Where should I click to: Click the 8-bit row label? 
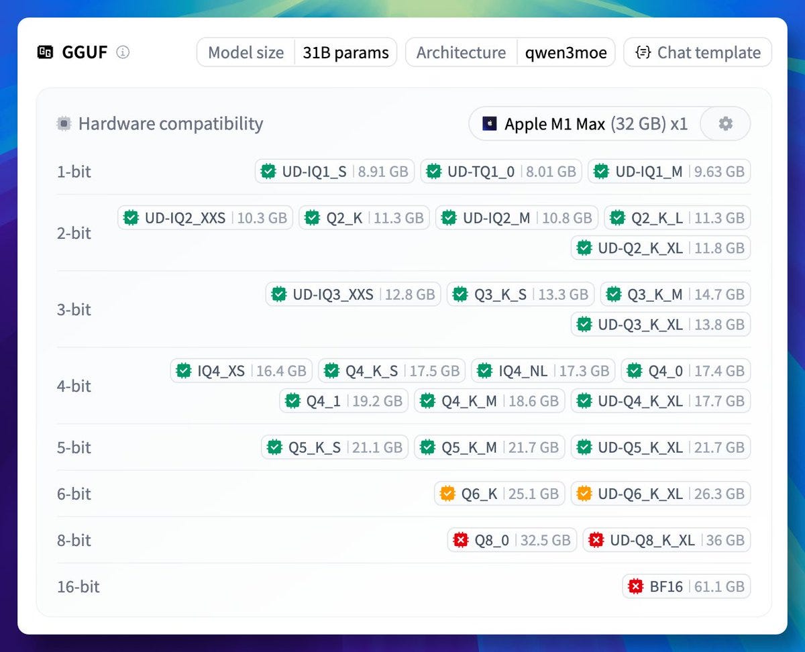[x=74, y=540]
